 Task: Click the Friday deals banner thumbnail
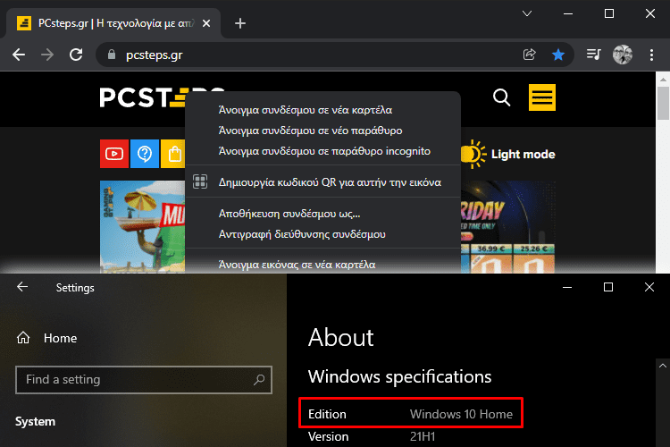[508, 227]
